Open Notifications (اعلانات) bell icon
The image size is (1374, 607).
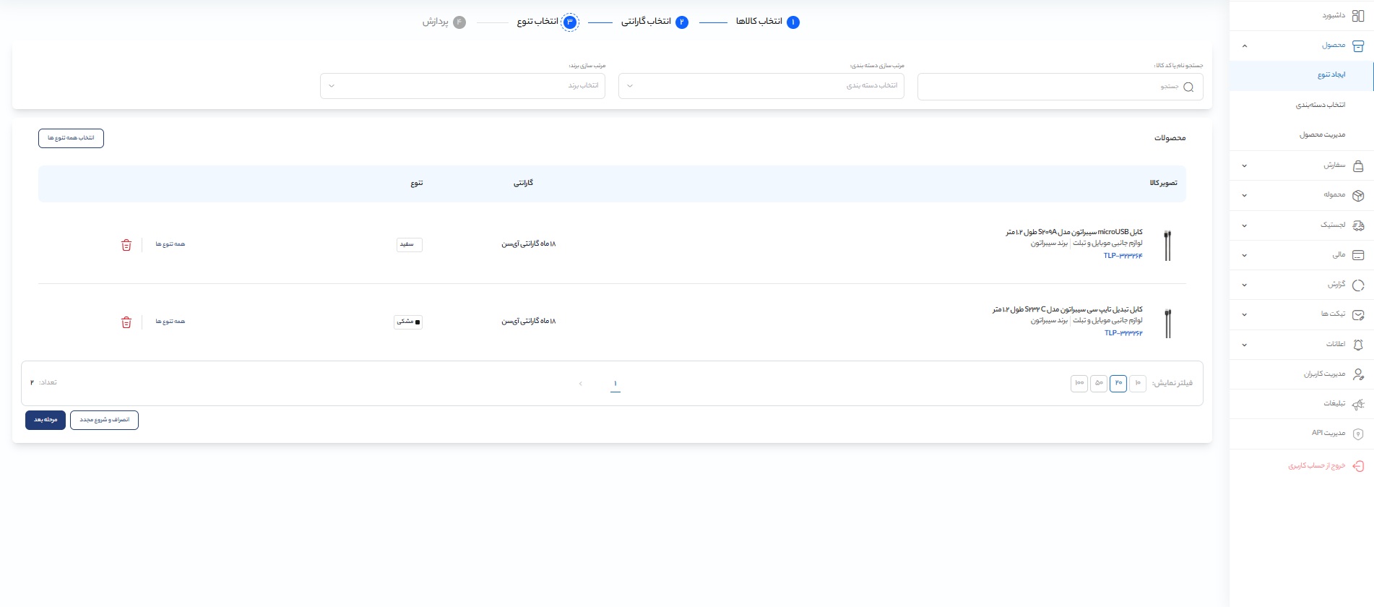point(1357,345)
